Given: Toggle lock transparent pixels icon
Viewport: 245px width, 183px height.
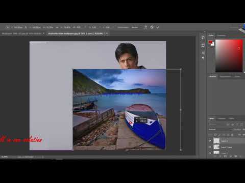Looking at the screenshot, I should [x=215, y=135].
